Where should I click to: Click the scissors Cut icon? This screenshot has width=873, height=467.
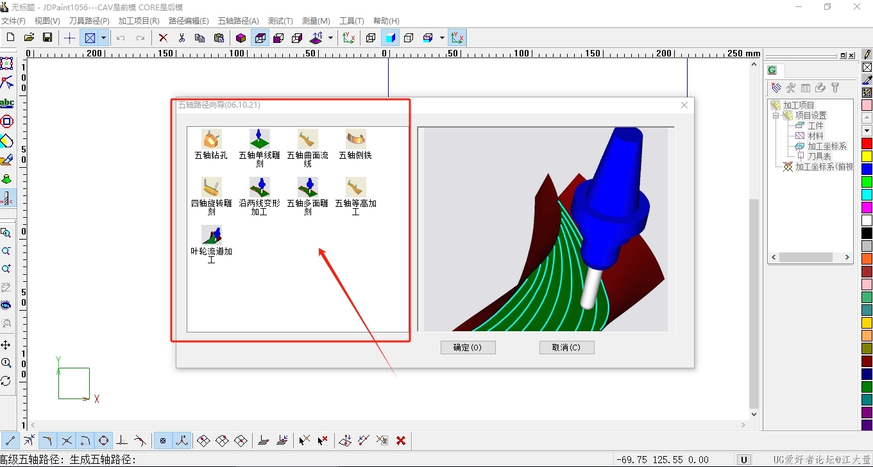tap(182, 38)
